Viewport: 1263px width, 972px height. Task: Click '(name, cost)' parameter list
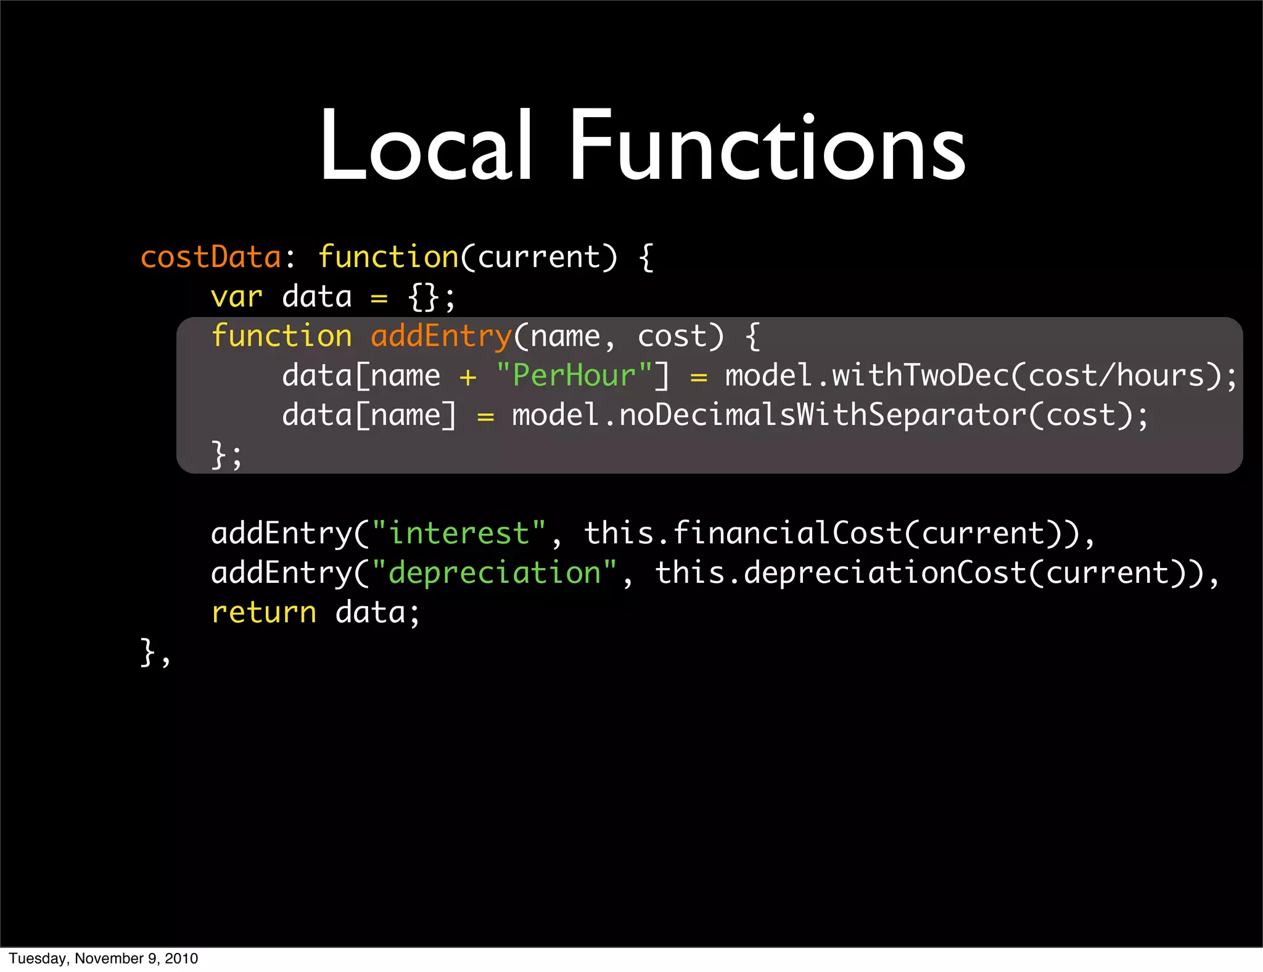[x=619, y=337]
